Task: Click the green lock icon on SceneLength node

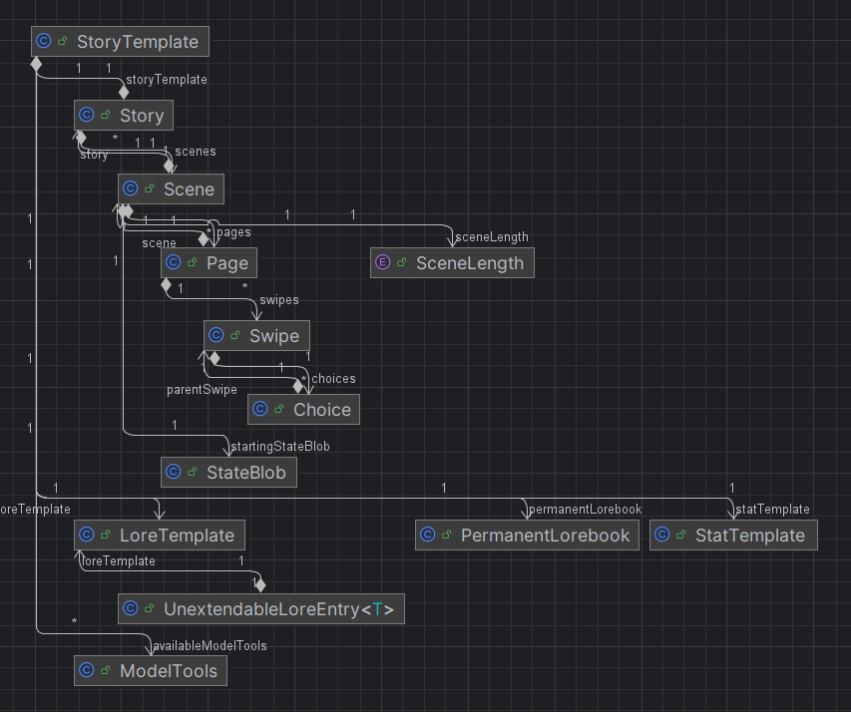Action: [402, 262]
